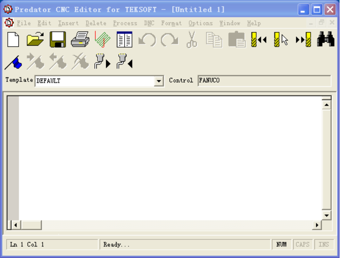Open the File menu
Screen dimensions: 340x258
click(x=23, y=23)
